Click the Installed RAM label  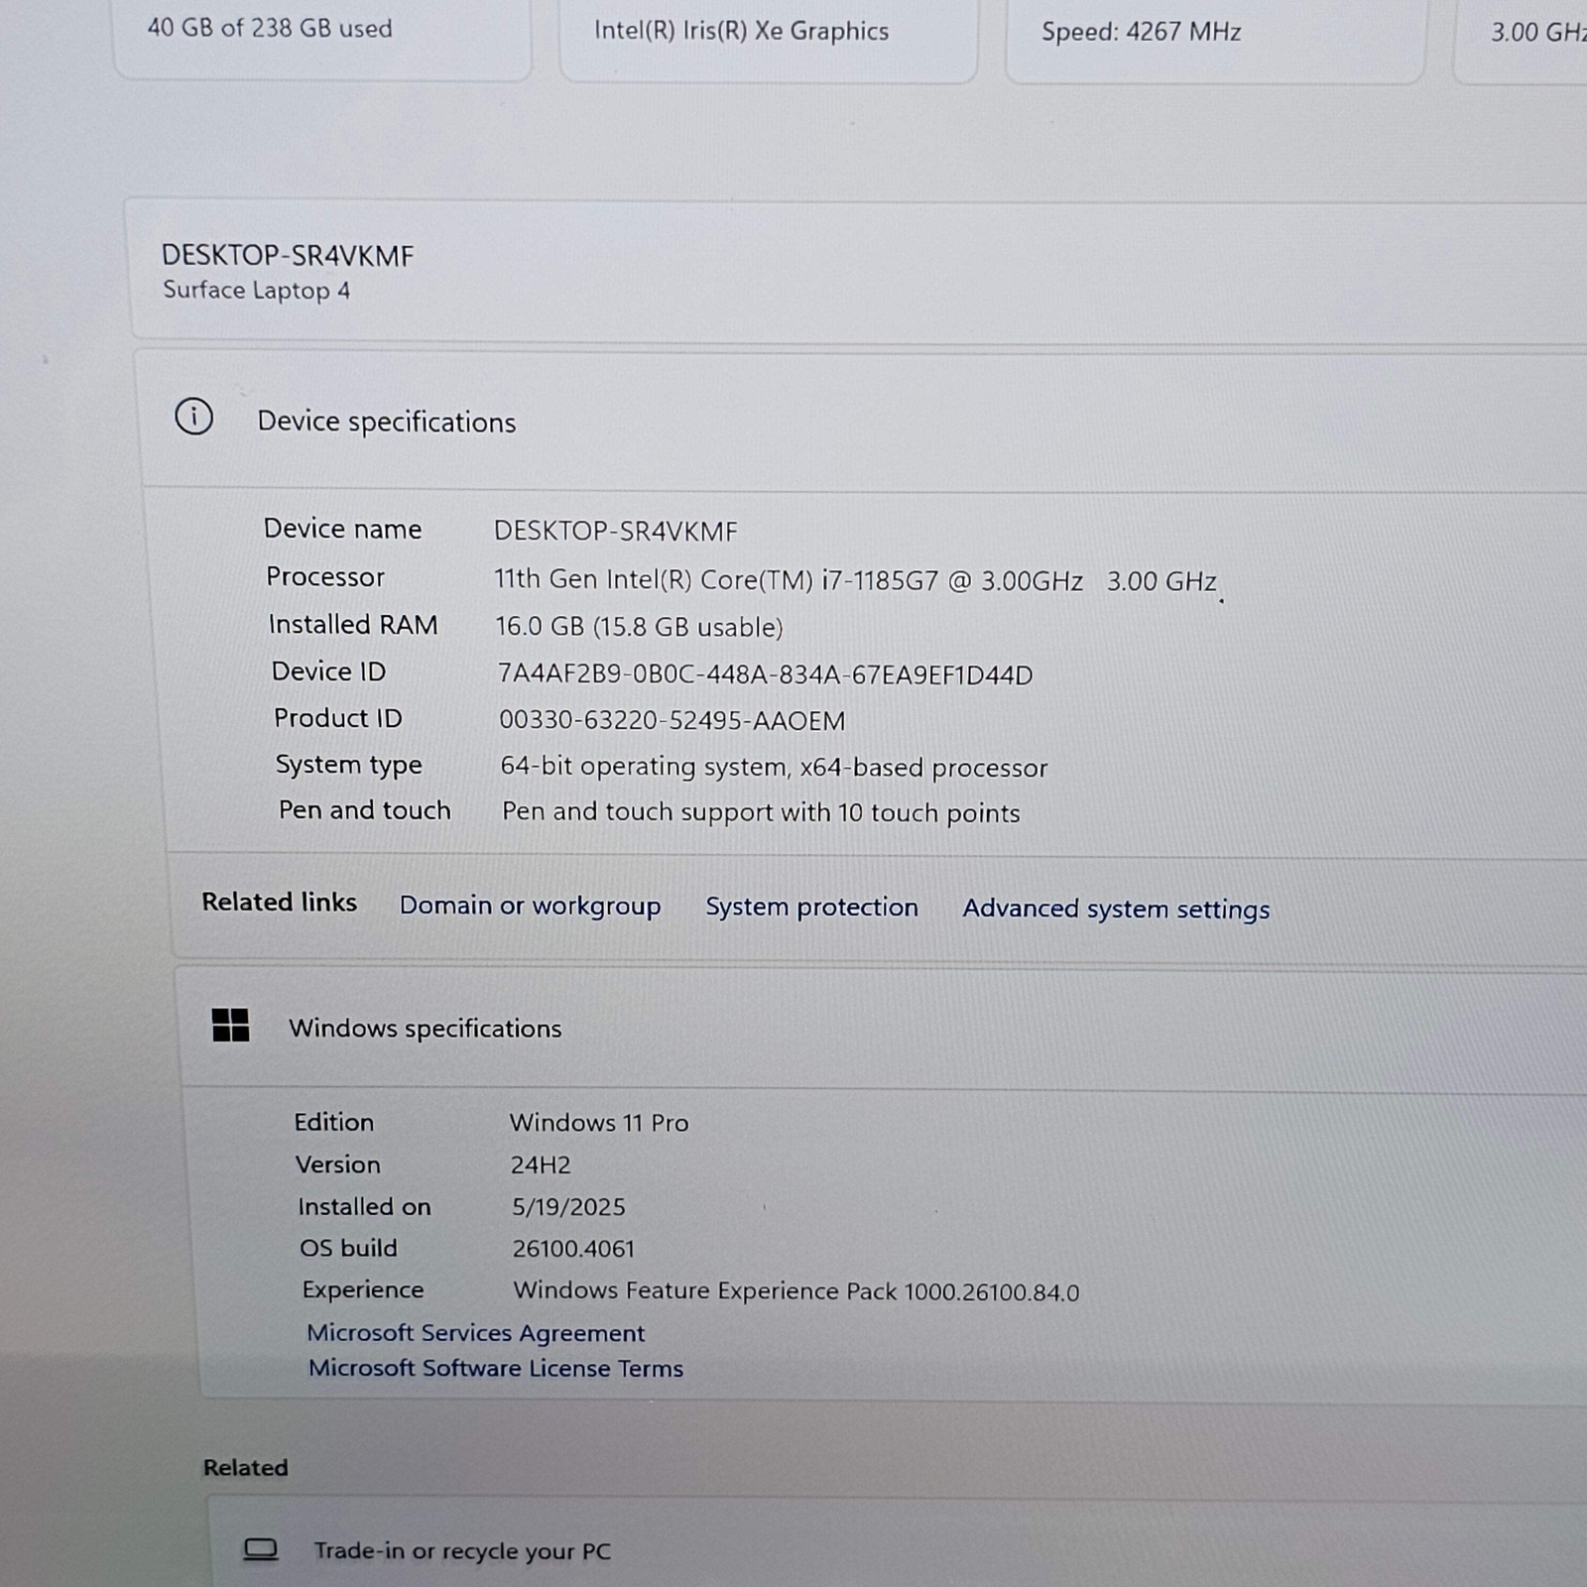tap(352, 625)
